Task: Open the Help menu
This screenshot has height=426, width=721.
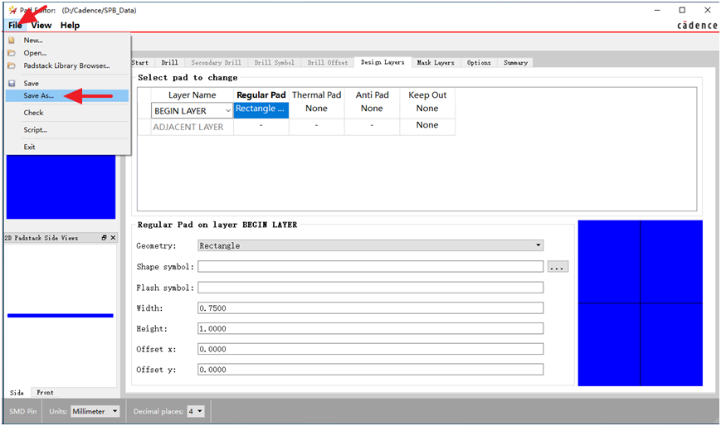Action: point(70,25)
